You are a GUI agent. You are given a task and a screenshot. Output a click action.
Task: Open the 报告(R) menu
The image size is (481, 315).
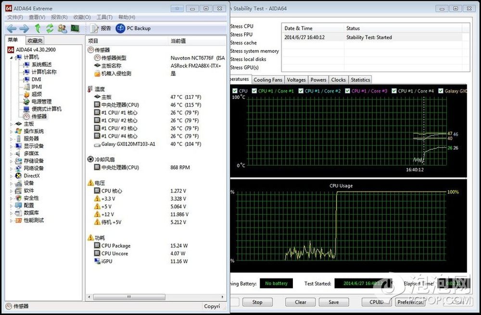59,17
